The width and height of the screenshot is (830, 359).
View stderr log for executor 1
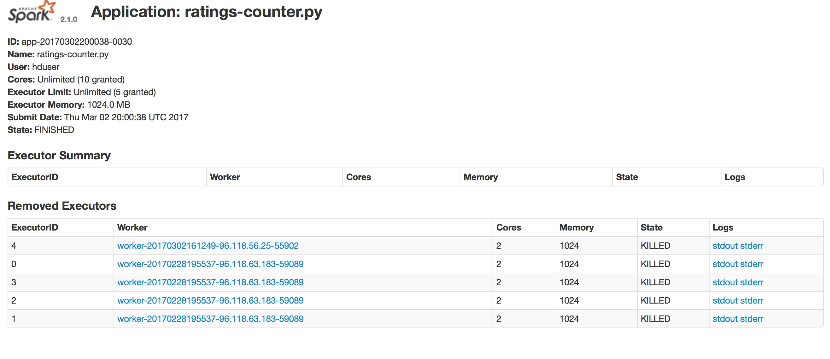click(751, 319)
